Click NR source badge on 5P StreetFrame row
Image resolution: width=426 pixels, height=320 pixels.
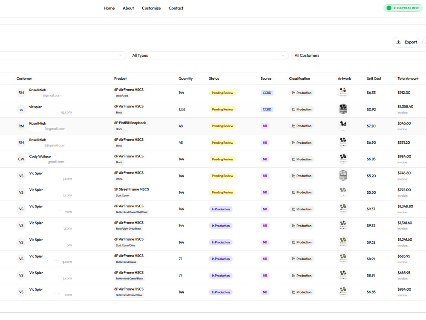coord(265,192)
